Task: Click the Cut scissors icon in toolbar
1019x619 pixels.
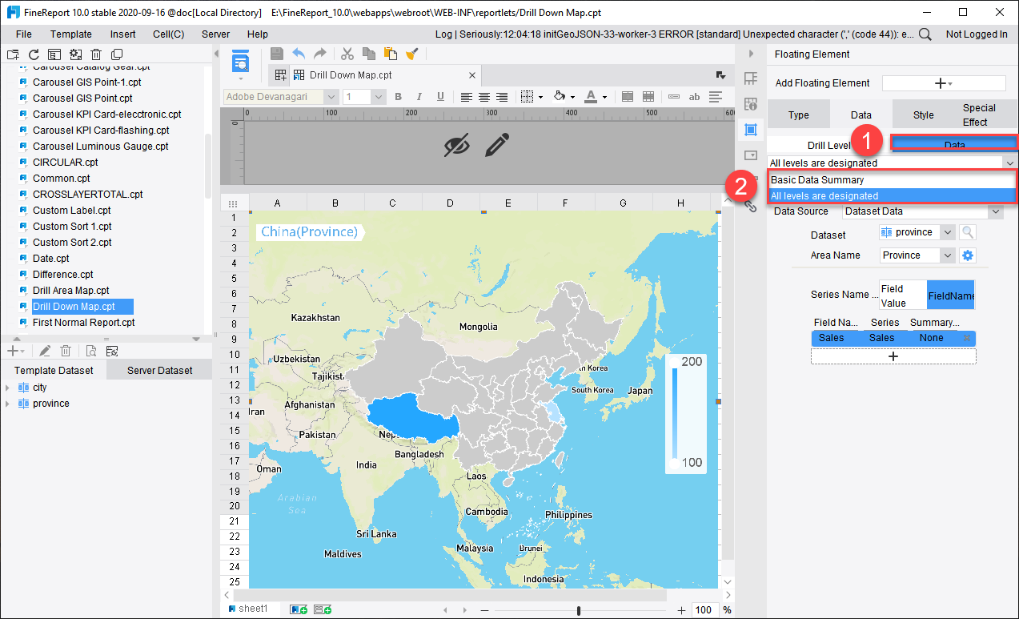Action: [x=347, y=54]
